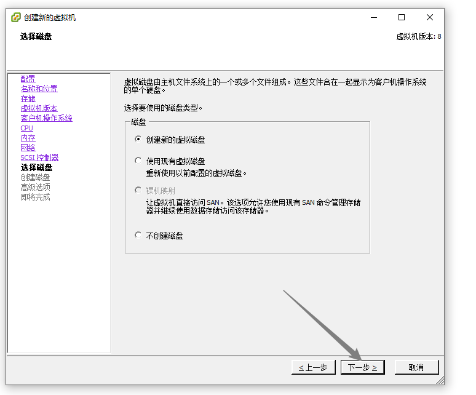The width and height of the screenshot is (476, 395).
Task: Click the window resize grip corner
Action: pos(440,380)
